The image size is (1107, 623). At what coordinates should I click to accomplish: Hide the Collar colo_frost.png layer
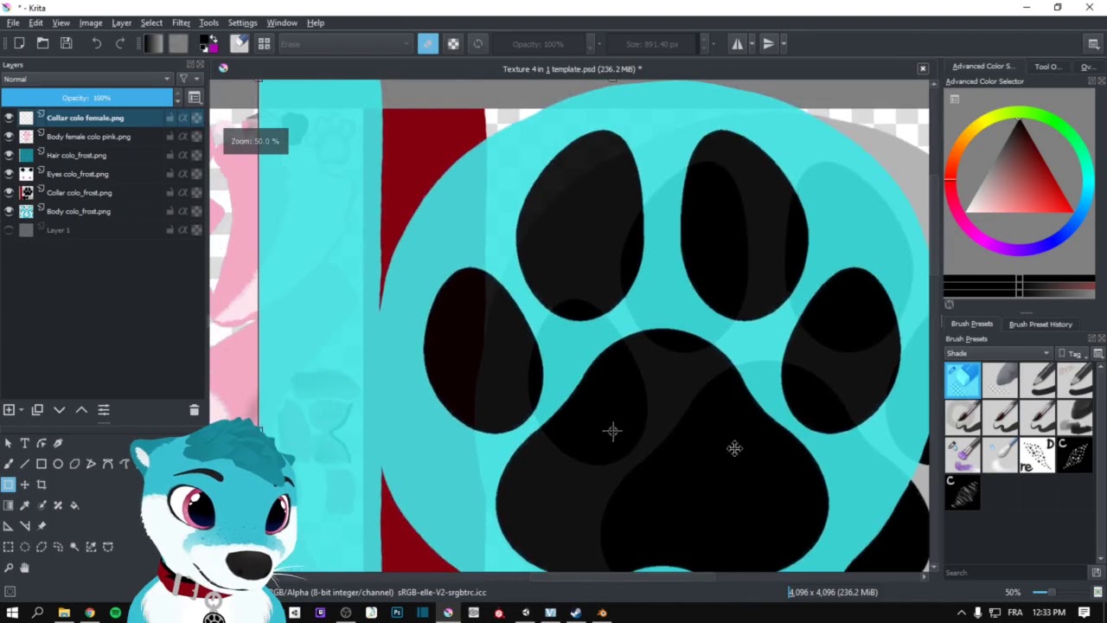[9, 193]
